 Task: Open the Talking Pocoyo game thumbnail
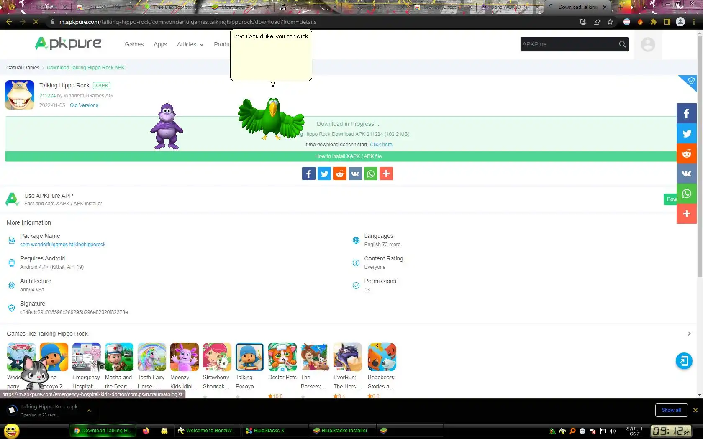[x=250, y=357]
